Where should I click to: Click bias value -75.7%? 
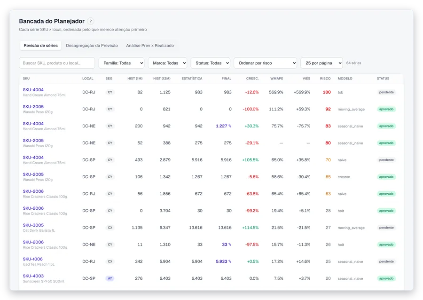point(304,126)
